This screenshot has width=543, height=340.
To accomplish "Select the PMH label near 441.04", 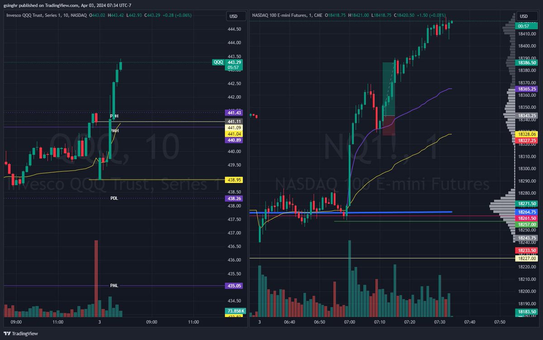I will [114, 130].
